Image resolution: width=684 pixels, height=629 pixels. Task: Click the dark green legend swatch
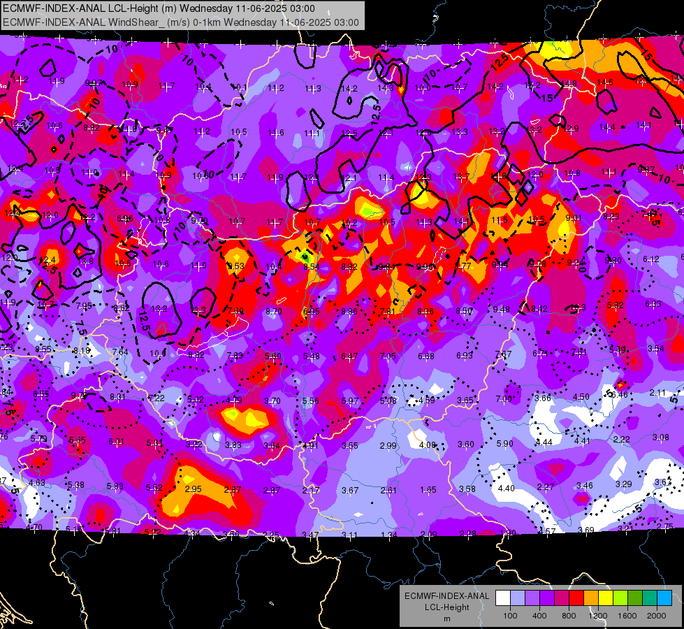635,598
